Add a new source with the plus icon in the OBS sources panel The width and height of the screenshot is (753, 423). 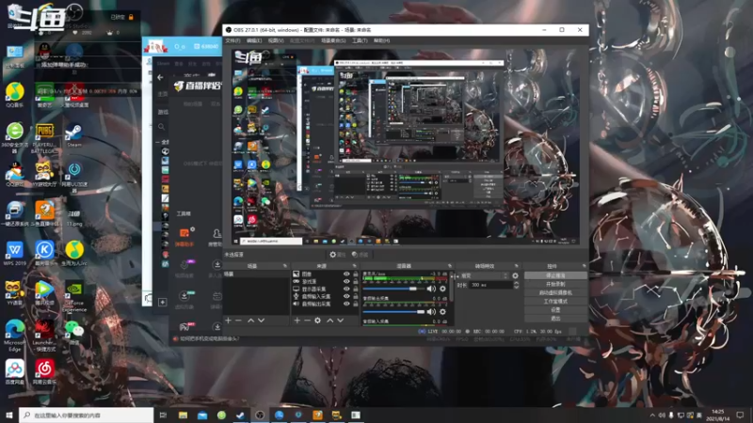pos(296,321)
